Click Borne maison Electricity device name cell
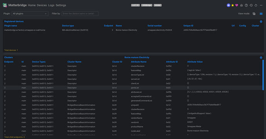Screen dimensions: 266x139 coord(126,30)
